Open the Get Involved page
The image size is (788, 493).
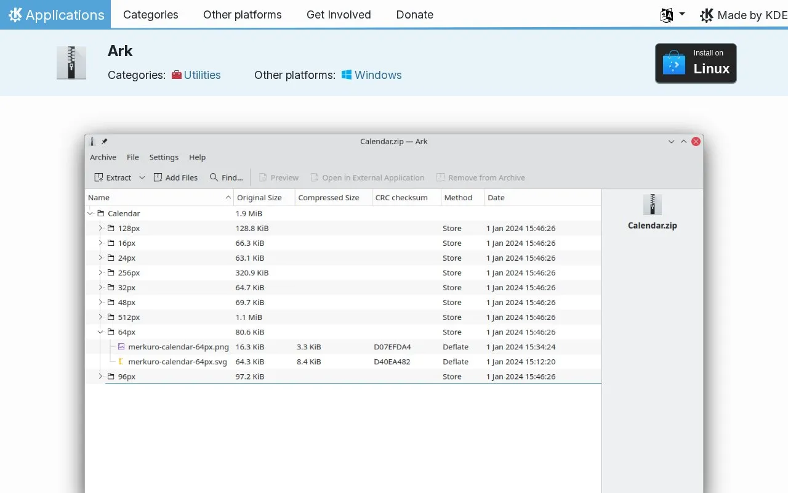pyautogui.click(x=339, y=15)
